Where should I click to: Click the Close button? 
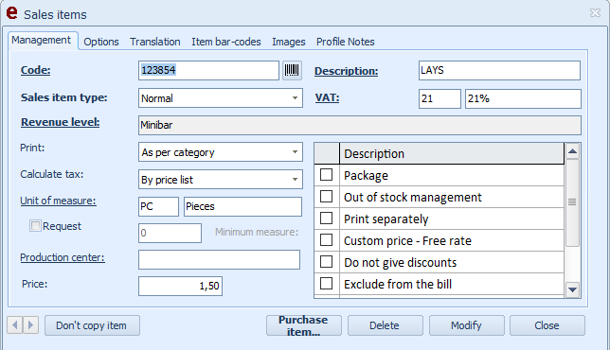click(547, 325)
